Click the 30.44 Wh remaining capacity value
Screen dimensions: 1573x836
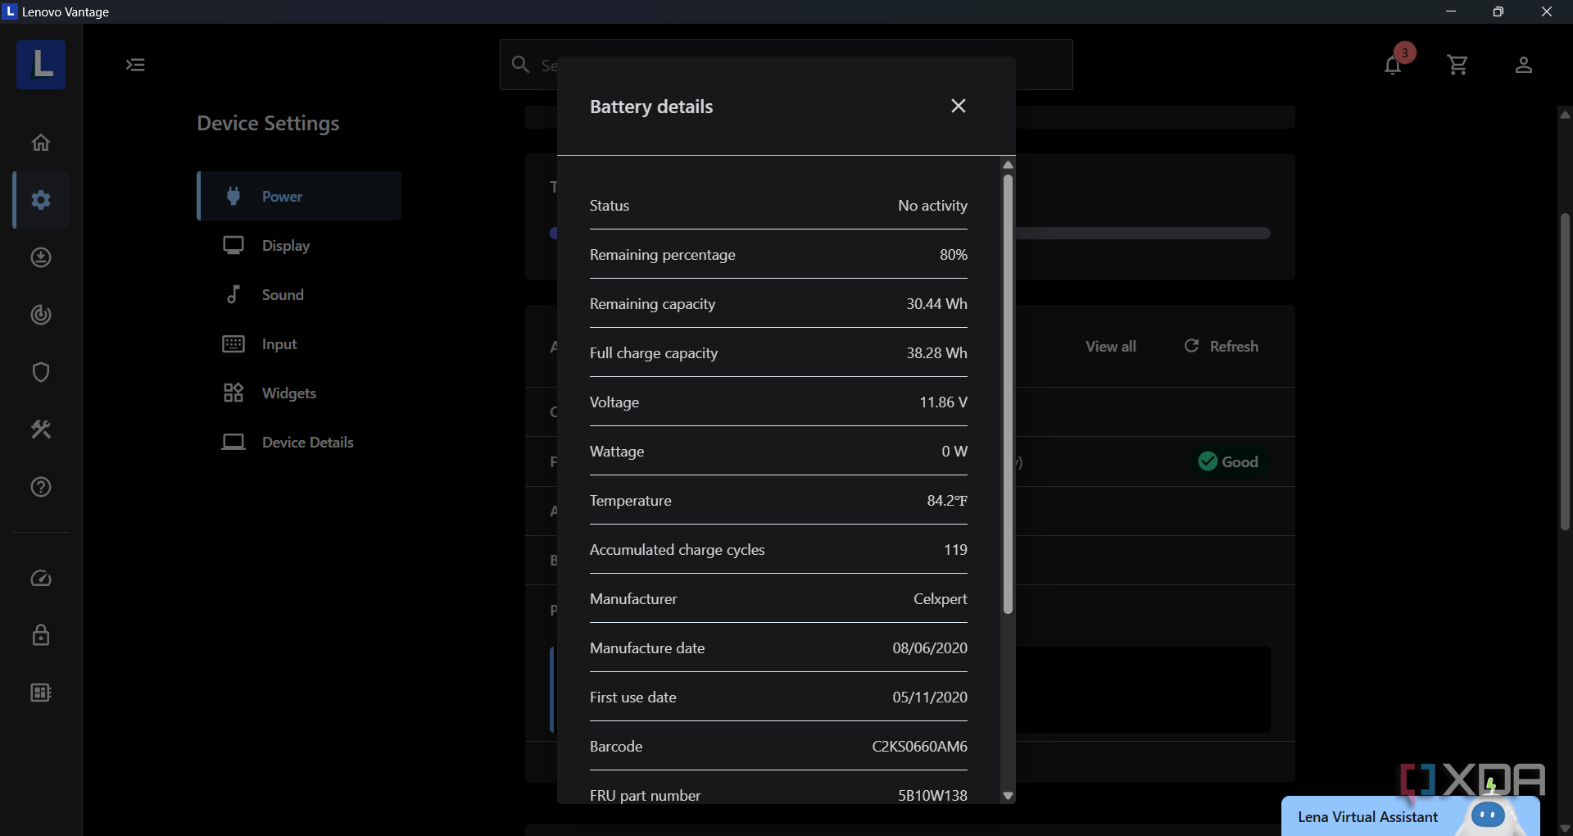click(936, 303)
